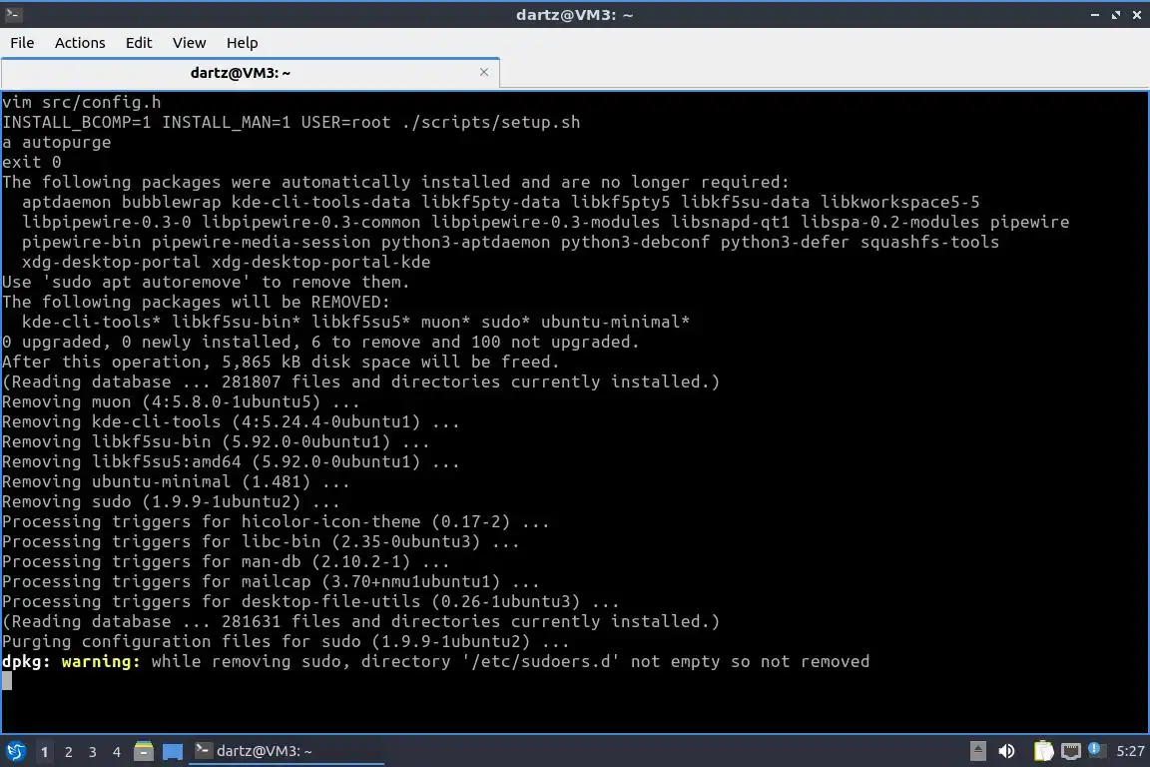This screenshot has width=1150, height=767.
Task: Click 'Removing libkf5su5:amd64' line
Action: coord(231,461)
